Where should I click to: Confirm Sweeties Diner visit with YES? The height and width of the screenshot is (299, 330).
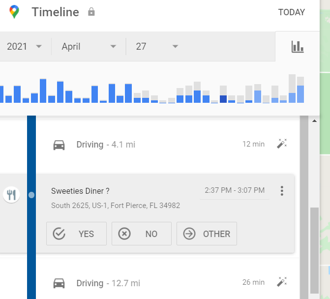tap(76, 234)
